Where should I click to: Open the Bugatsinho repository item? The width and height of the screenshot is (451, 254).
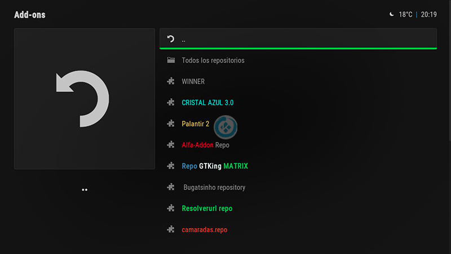click(x=214, y=187)
